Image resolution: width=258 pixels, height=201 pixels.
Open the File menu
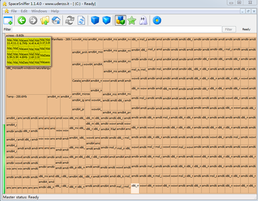[x=14, y=11]
